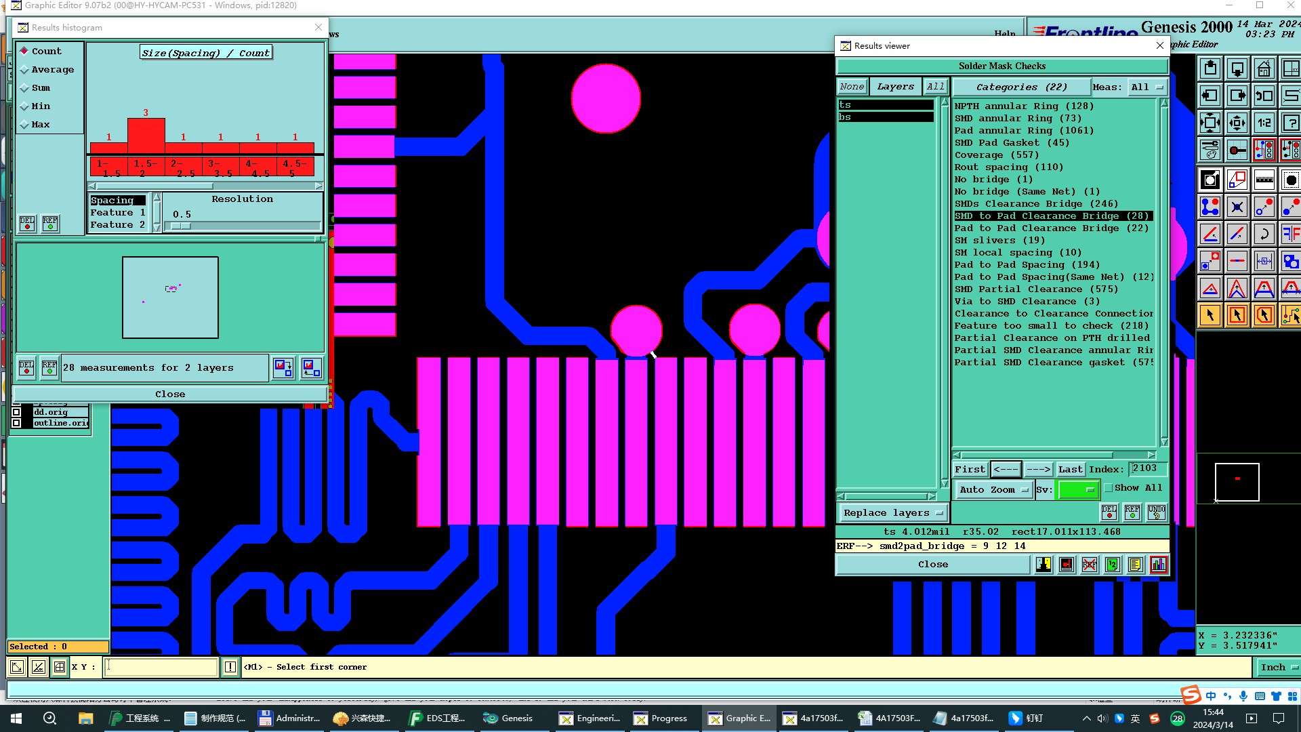Image resolution: width=1301 pixels, height=732 pixels.
Task: Expand the Meas: All dropdown
Action: (1147, 87)
